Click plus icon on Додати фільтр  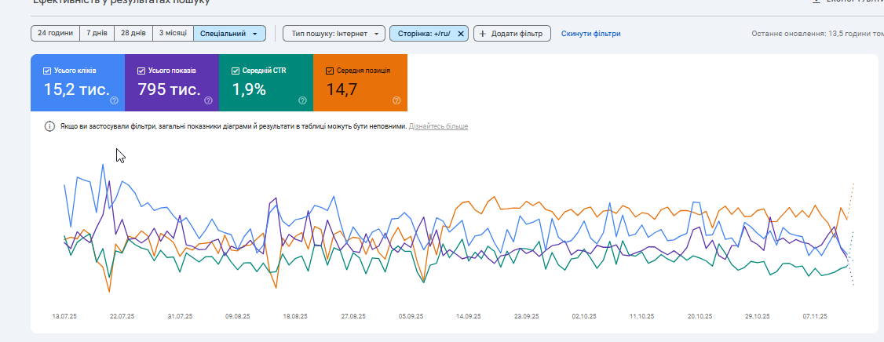[483, 34]
